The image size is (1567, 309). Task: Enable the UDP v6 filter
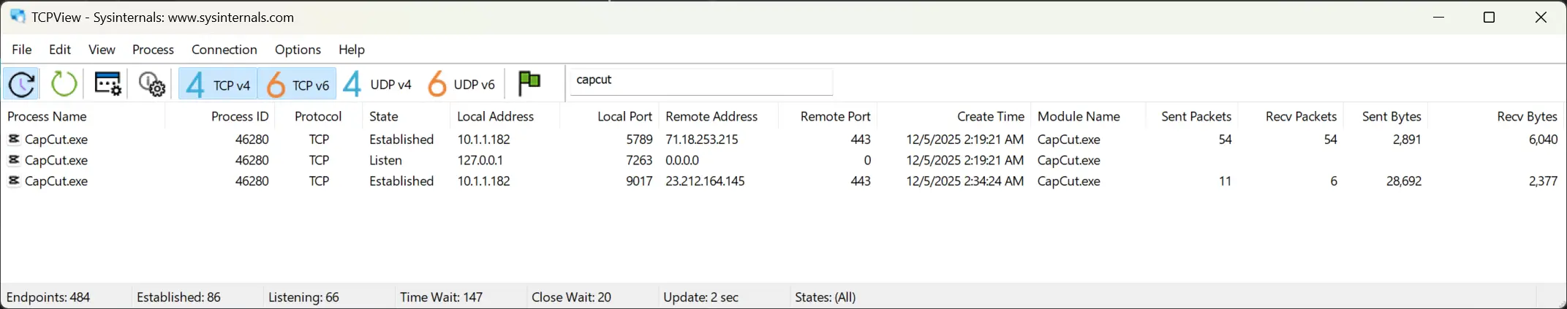tap(461, 85)
